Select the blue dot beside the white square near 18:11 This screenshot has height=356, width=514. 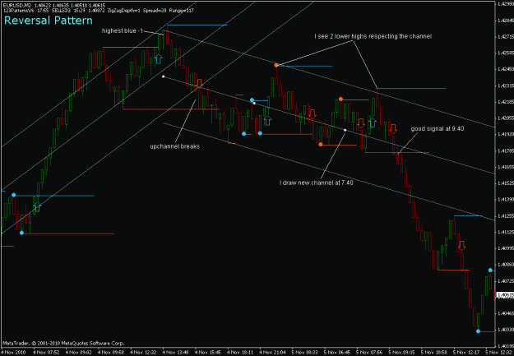[252, 100]
